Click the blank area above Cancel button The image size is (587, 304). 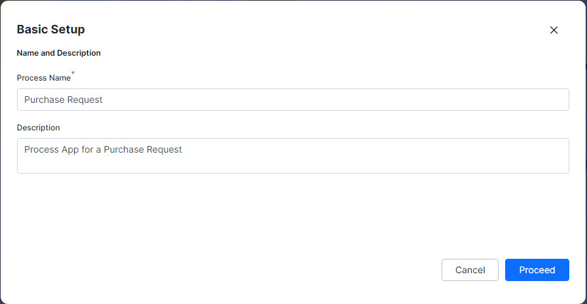tap(470, 225)
